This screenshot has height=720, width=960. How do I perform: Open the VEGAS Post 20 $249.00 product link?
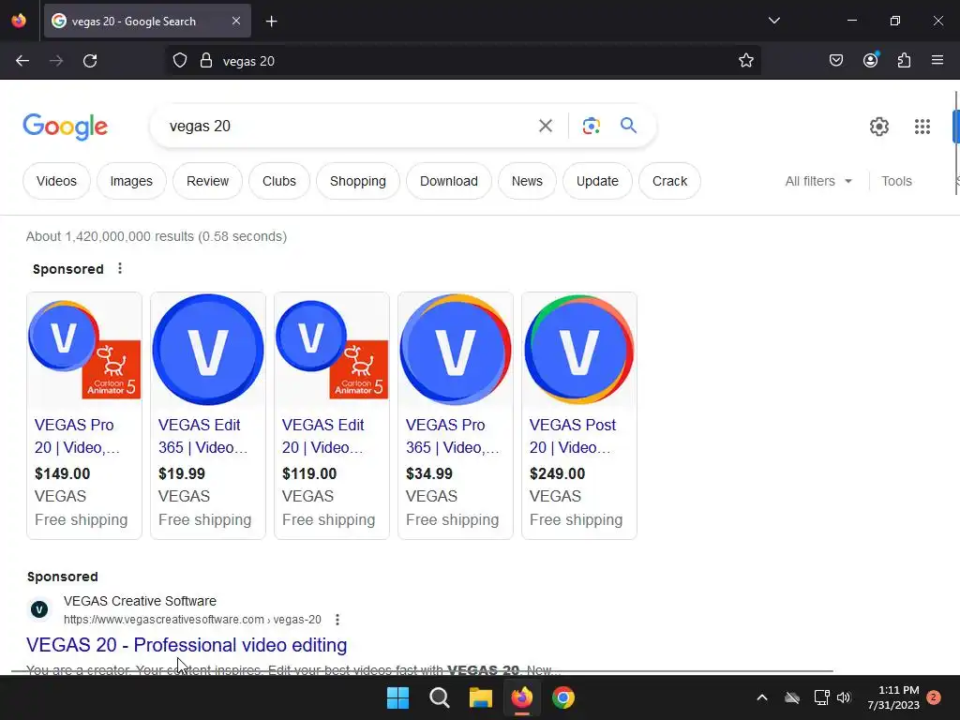[573, 436]
